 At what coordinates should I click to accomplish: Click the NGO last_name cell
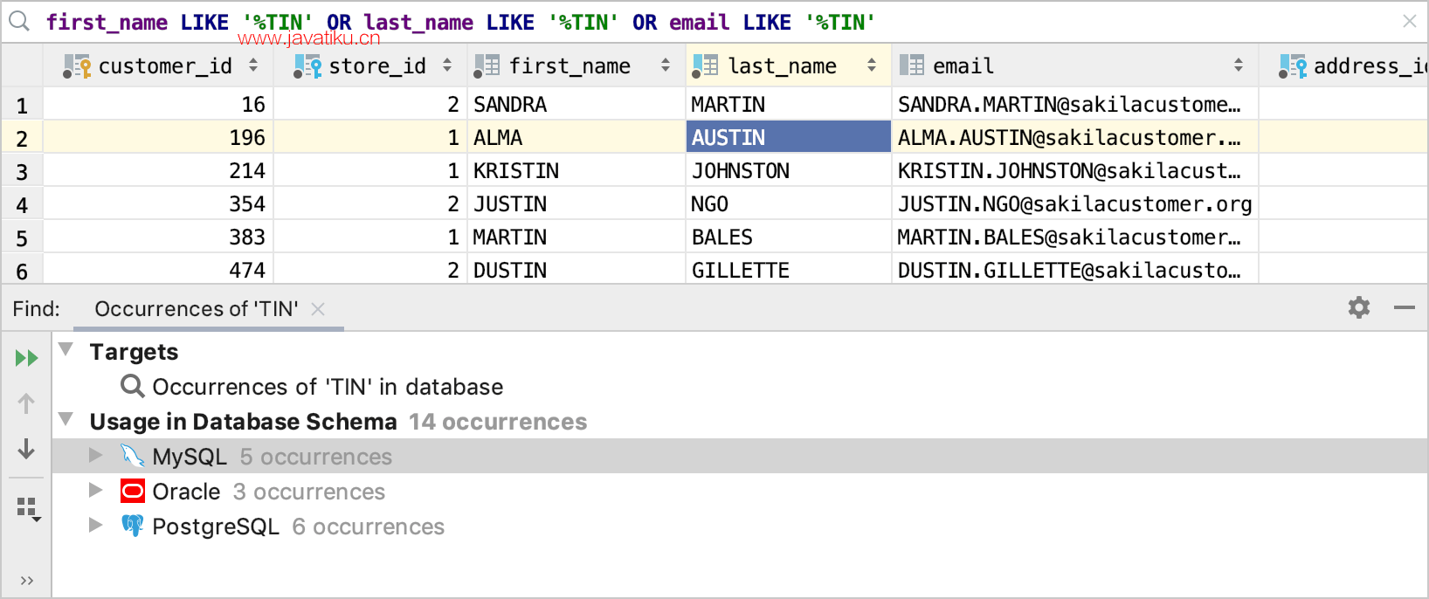(x=788, y=203)
